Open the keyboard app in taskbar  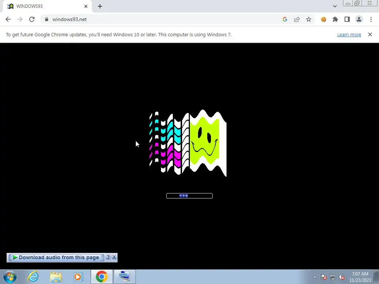pos(124,277)
